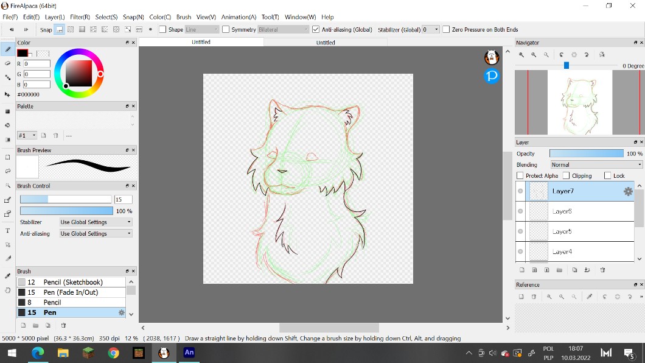Click the R color value field
Screen dimensions: 645x363
pyautogui.click(x=37, y=64)
